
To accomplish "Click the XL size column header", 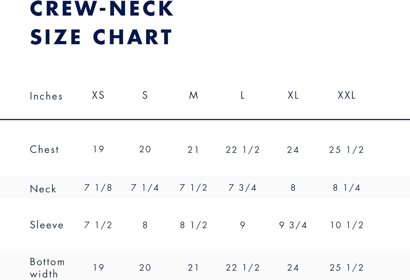I will pyautogui.click(x=293, y=95).
